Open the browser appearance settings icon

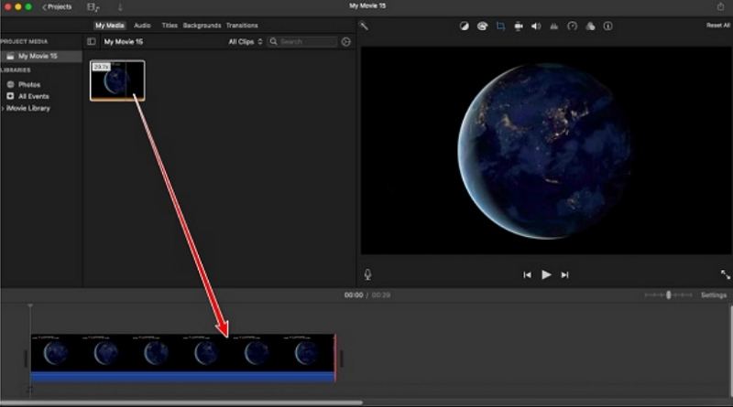[346, 42]
